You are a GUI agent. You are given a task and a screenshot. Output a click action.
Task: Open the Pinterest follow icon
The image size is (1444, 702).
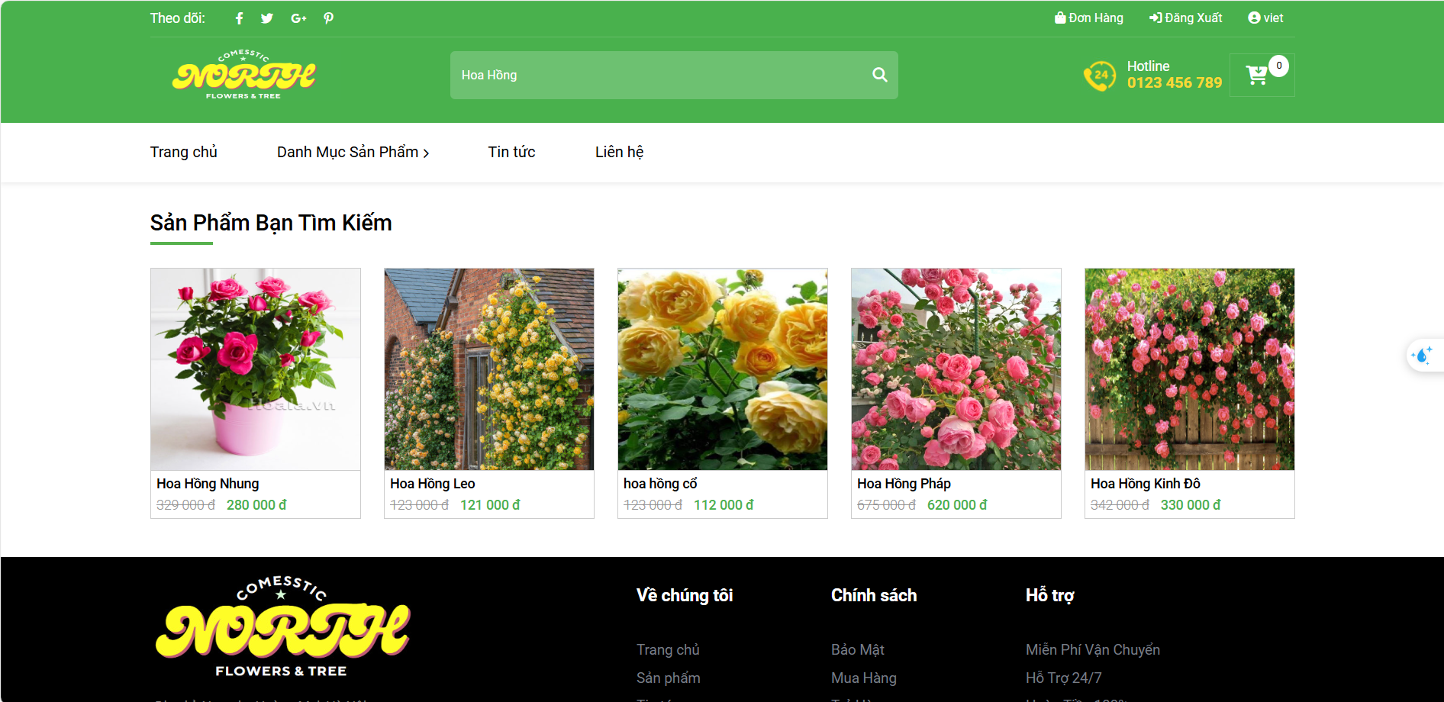[x=328, y=18]
